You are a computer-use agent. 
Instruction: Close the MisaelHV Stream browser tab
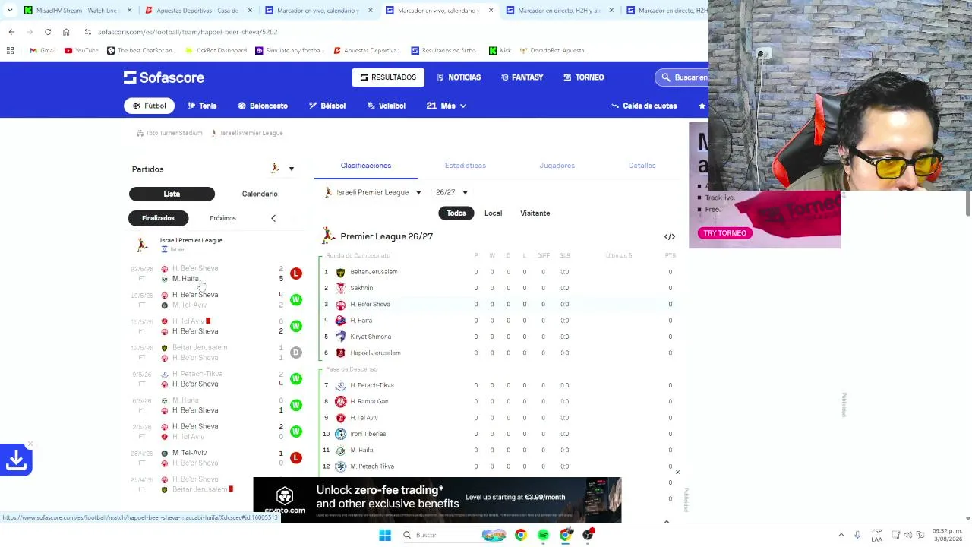click(x=129, y=11)
